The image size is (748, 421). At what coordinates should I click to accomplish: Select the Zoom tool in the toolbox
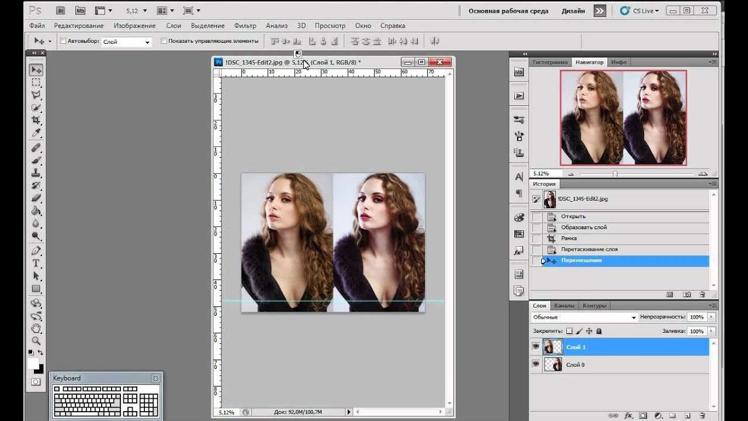pos(36,340)
